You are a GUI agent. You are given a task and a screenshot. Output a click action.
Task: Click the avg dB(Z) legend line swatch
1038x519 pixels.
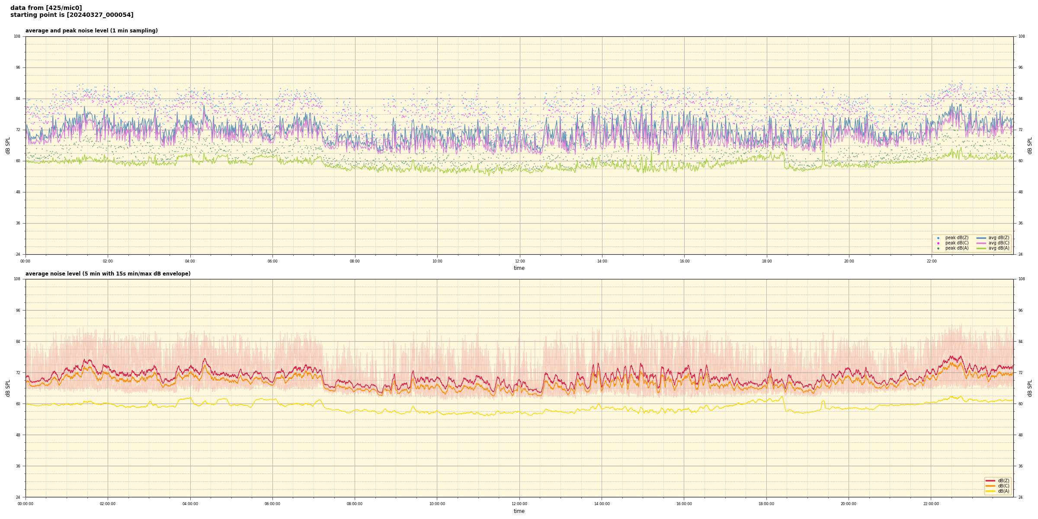[x=981, y=238]
